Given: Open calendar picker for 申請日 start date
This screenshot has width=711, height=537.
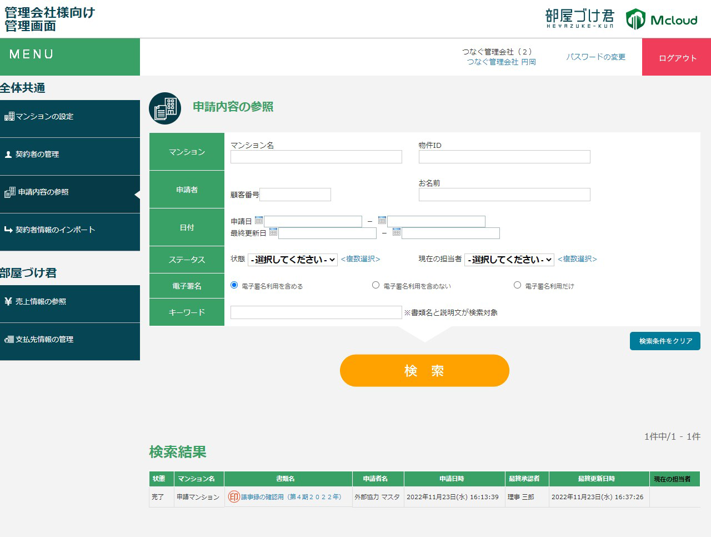Looking at the screenshot, I should pos(259,221).
